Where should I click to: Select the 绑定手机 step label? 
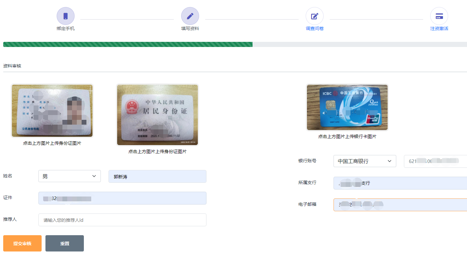(66, 29)
